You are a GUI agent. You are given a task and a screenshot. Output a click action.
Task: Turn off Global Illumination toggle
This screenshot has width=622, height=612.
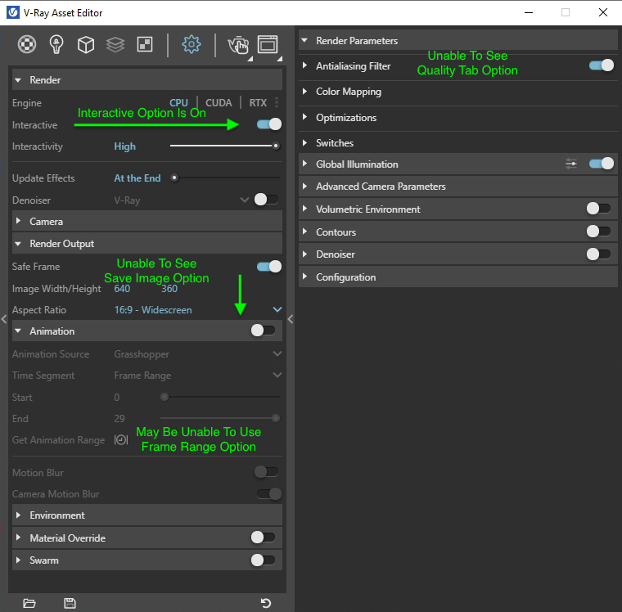(602, 164)
